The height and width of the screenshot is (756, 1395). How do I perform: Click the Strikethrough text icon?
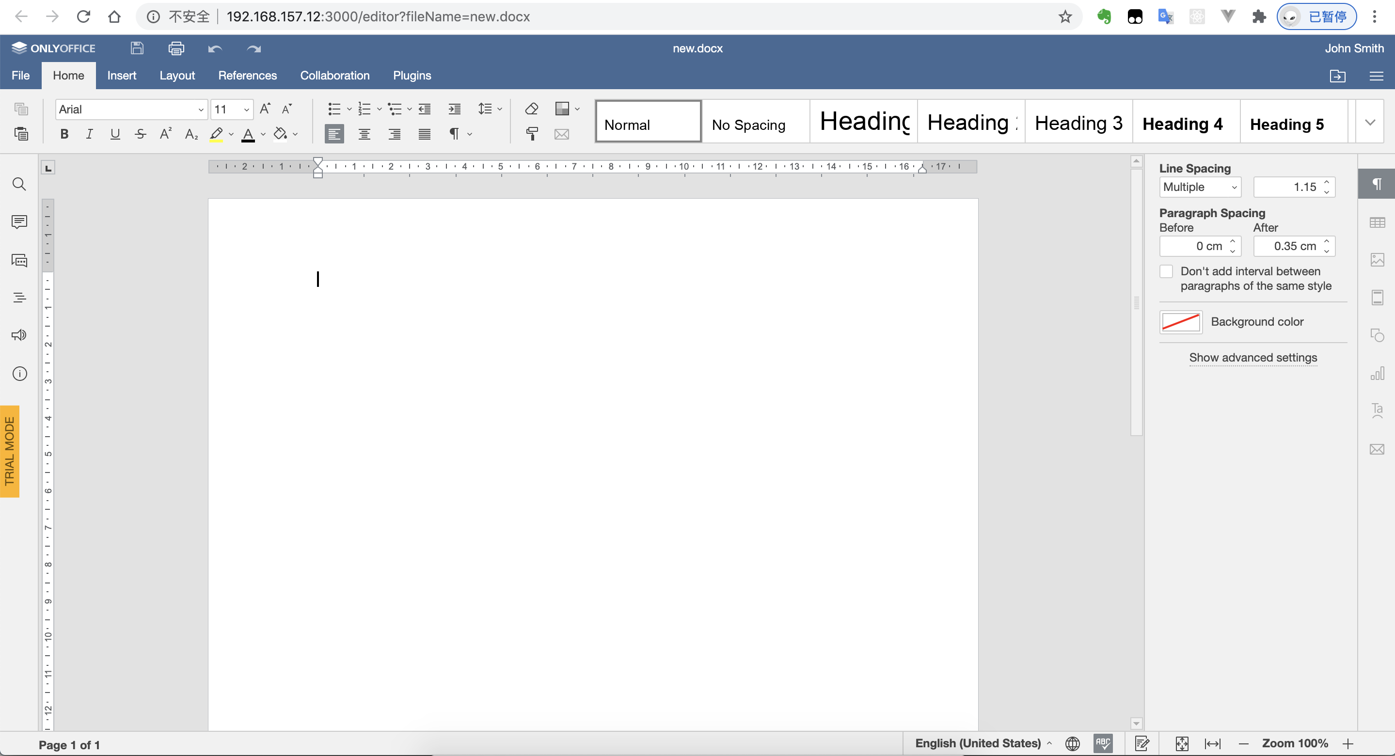[140, 134]
